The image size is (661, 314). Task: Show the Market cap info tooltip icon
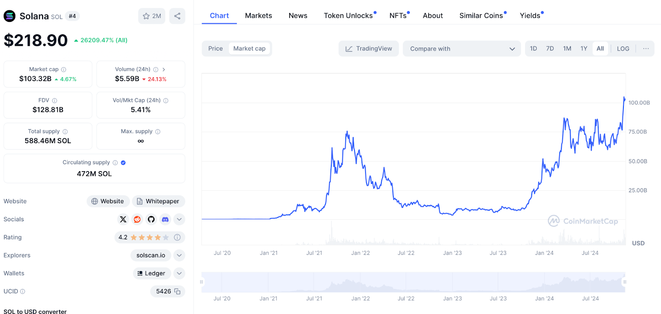coord(64,69)
